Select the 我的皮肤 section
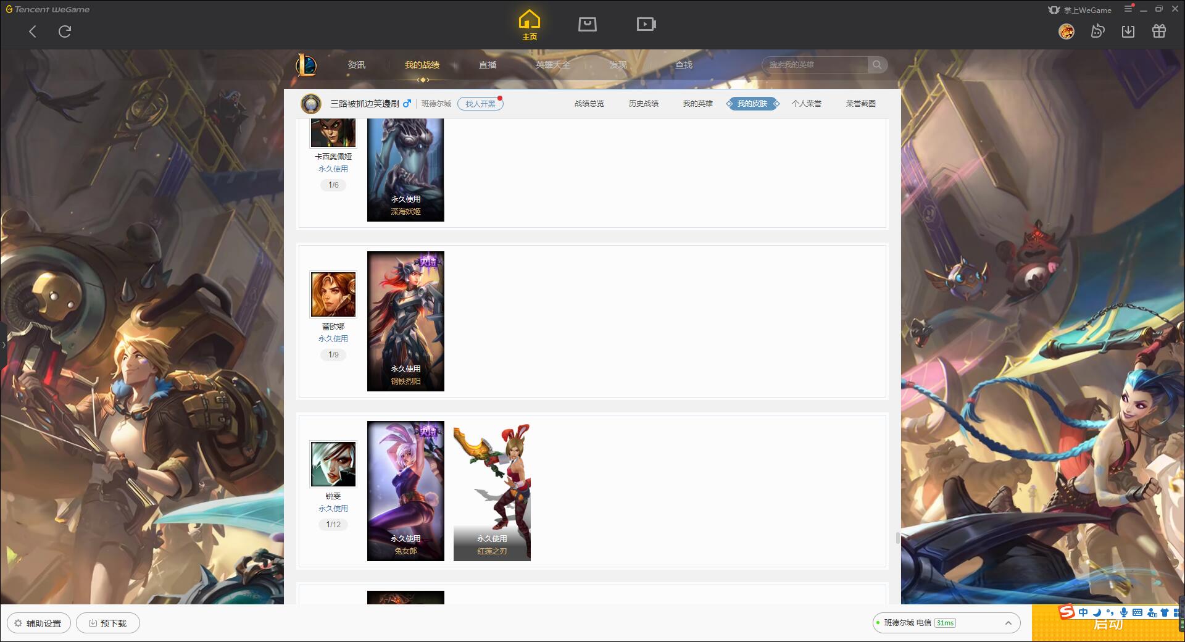Viewport: 1185px width, 642px height. pos(752,104)
